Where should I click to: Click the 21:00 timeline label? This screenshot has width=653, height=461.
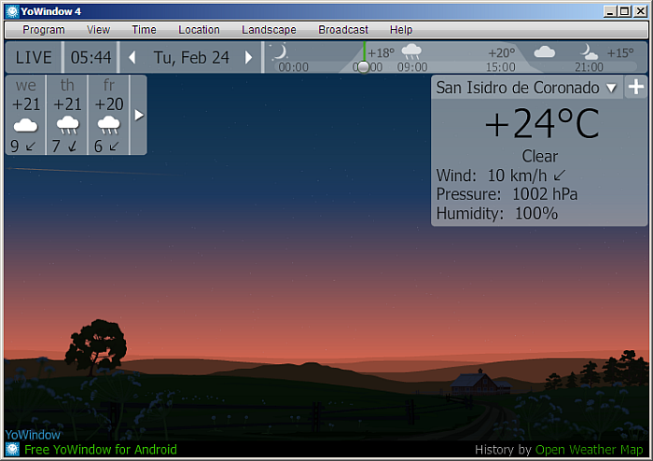[589, 67]
